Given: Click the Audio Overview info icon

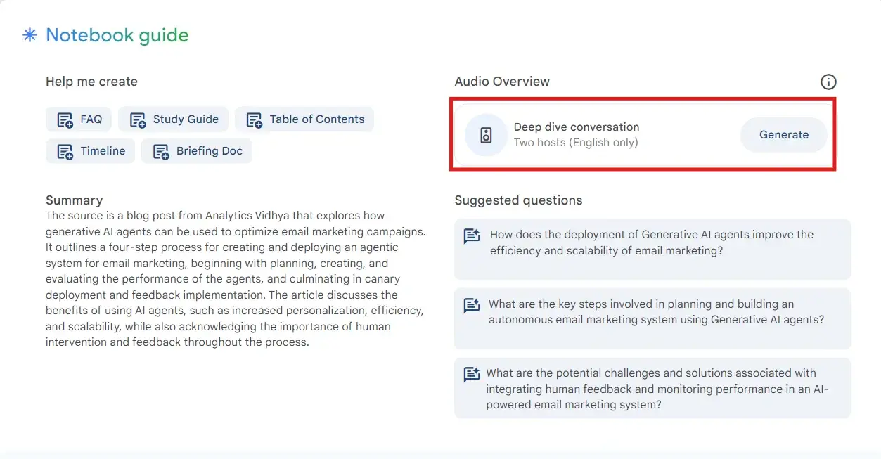Looking at the screenshot, I should pos(828,82).
